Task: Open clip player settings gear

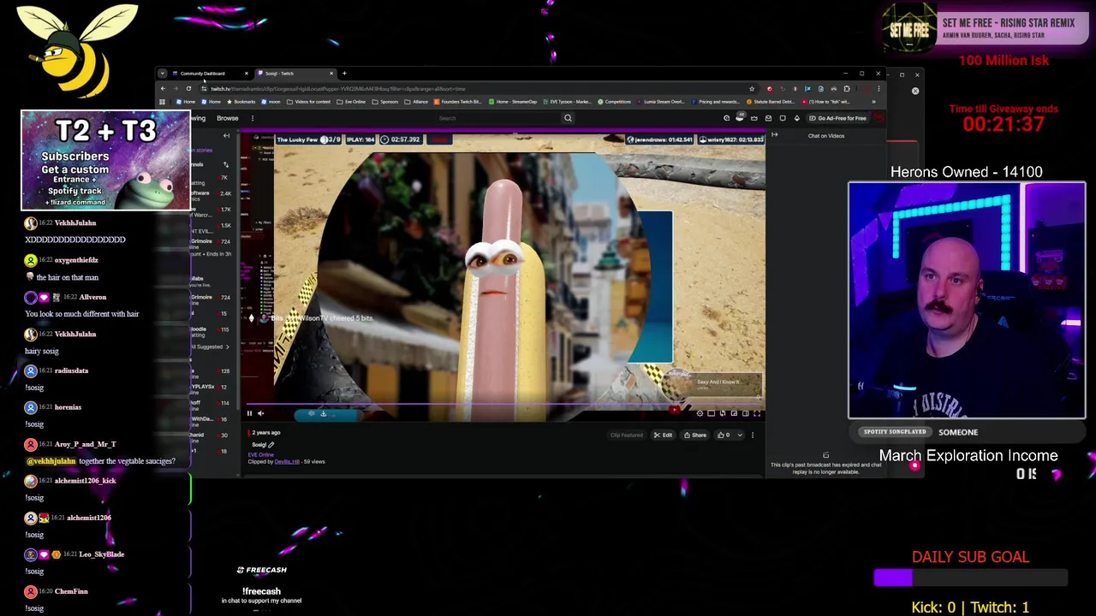Action: [x=700, y=413]
